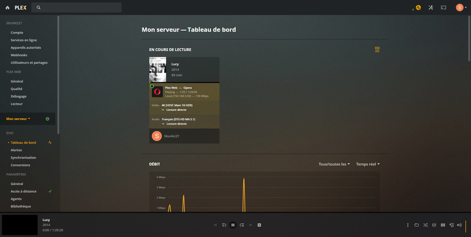Open Utilisateurs et partages
This screenshot has height=237, width=471.
pyautogui.click(x=29, y=62)
